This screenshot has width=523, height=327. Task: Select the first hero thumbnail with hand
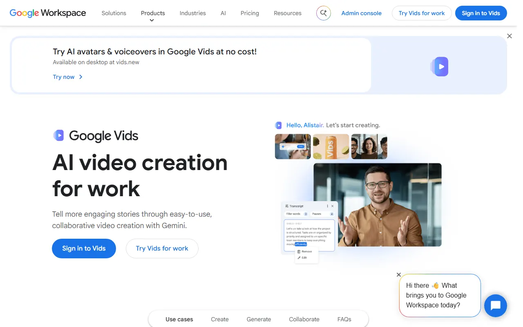(x=293, y=146)
